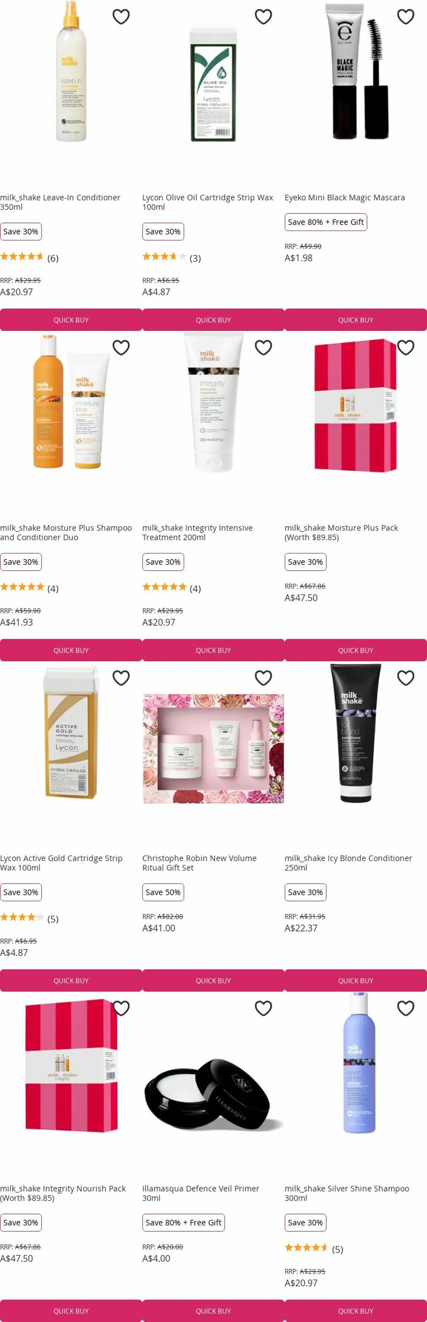Wishlist the Christophe Robin Gift Set
The width and height of the screenshot is (427, 1322).
[x=263, y=678]
